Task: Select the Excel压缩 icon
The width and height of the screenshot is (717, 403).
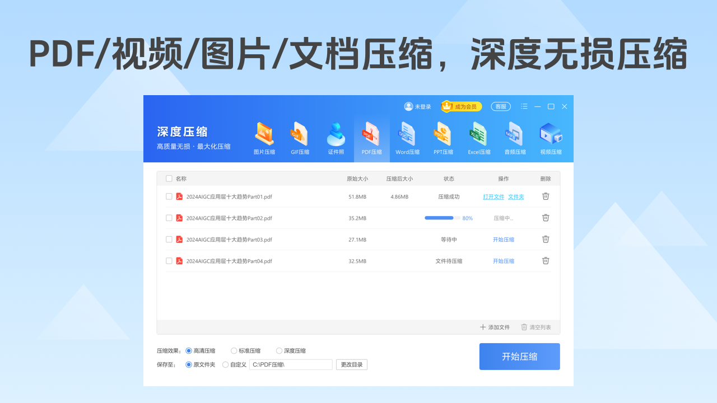Action: [x=479, y=136]
